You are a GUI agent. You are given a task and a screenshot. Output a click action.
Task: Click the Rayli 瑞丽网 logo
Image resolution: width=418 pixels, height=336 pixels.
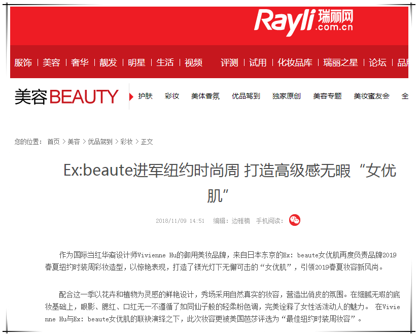point(304,22)
